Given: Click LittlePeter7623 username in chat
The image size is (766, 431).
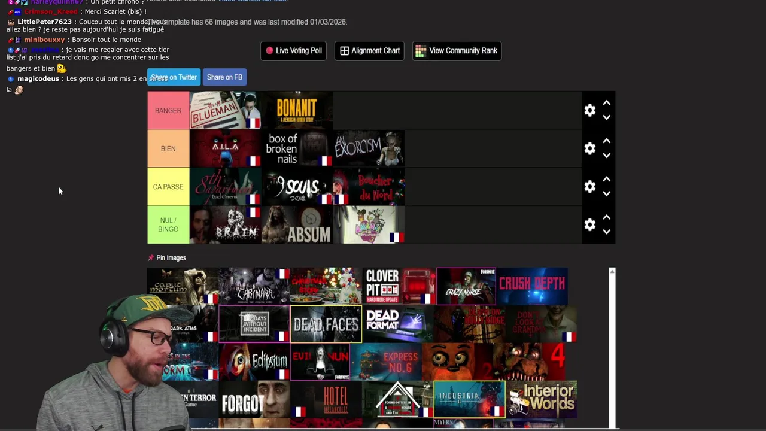Looking at the screenshot, I should 44,22.
